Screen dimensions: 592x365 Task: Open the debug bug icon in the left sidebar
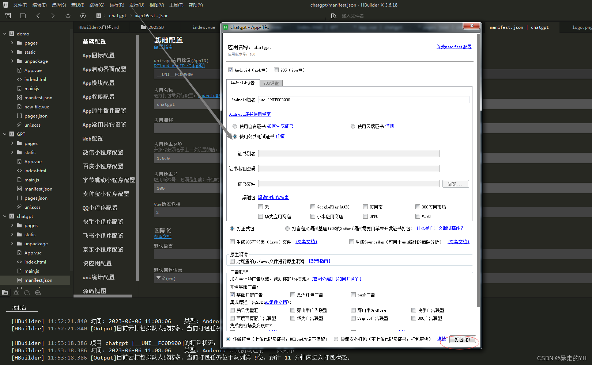coord(16,293)
